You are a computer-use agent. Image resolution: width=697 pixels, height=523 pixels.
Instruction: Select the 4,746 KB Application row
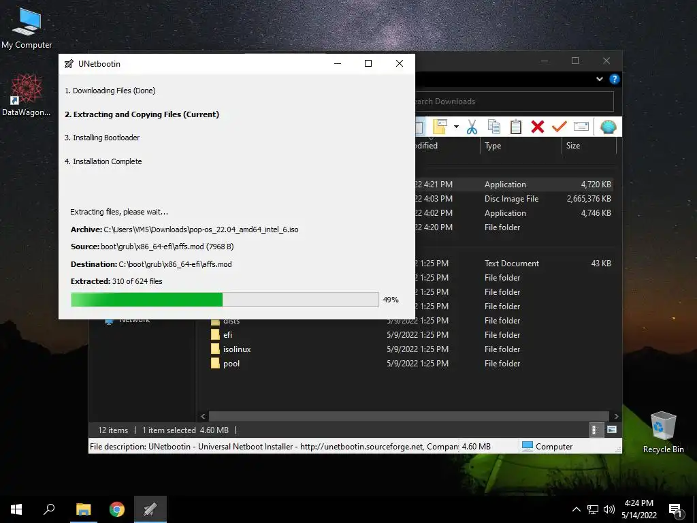(x=516, y=213)
